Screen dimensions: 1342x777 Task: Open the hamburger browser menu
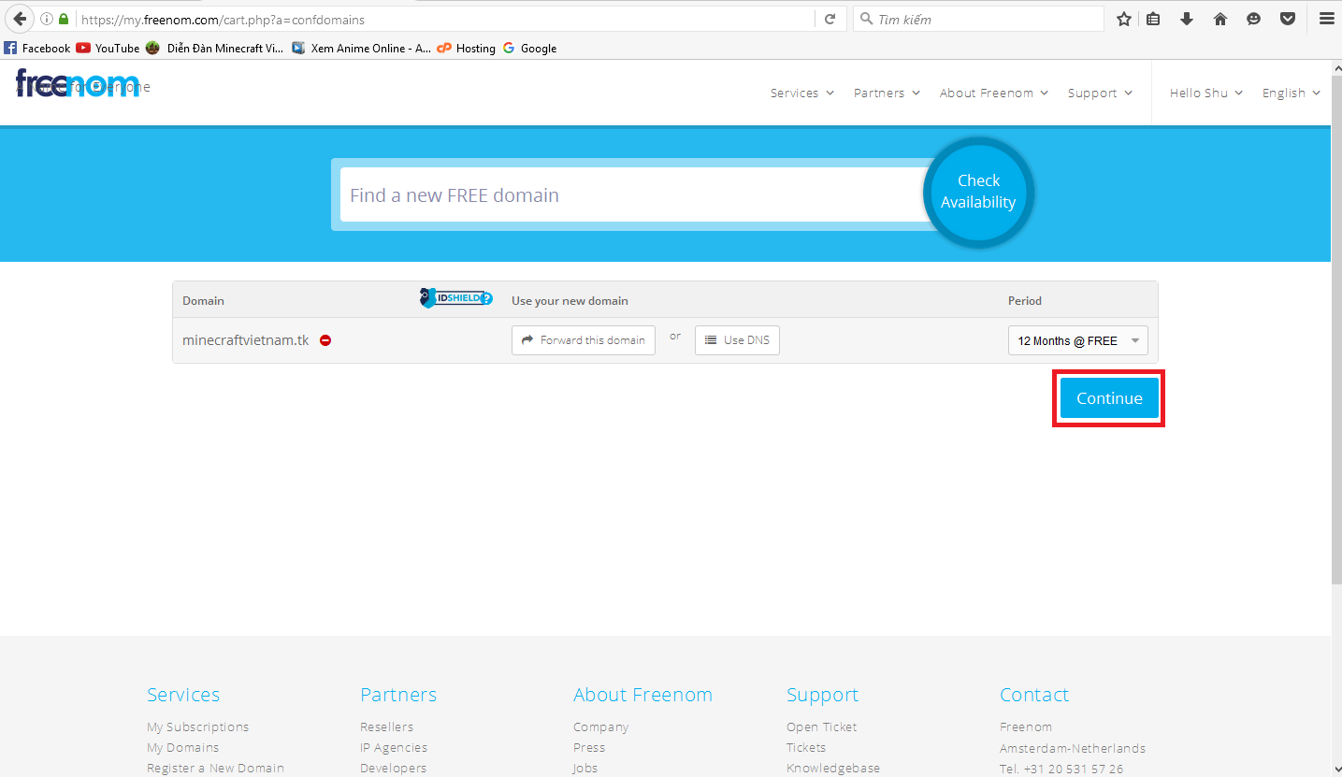tap(1326, 19)
